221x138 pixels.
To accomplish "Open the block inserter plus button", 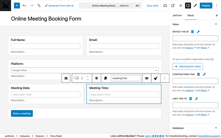I will [17, 6].
